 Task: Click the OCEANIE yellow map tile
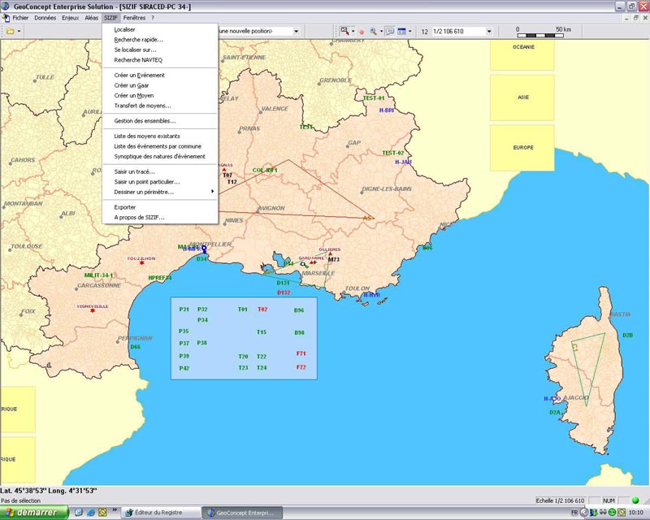[522, 55]
